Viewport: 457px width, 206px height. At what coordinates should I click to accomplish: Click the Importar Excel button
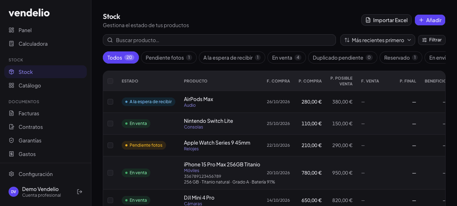point(386,20)
